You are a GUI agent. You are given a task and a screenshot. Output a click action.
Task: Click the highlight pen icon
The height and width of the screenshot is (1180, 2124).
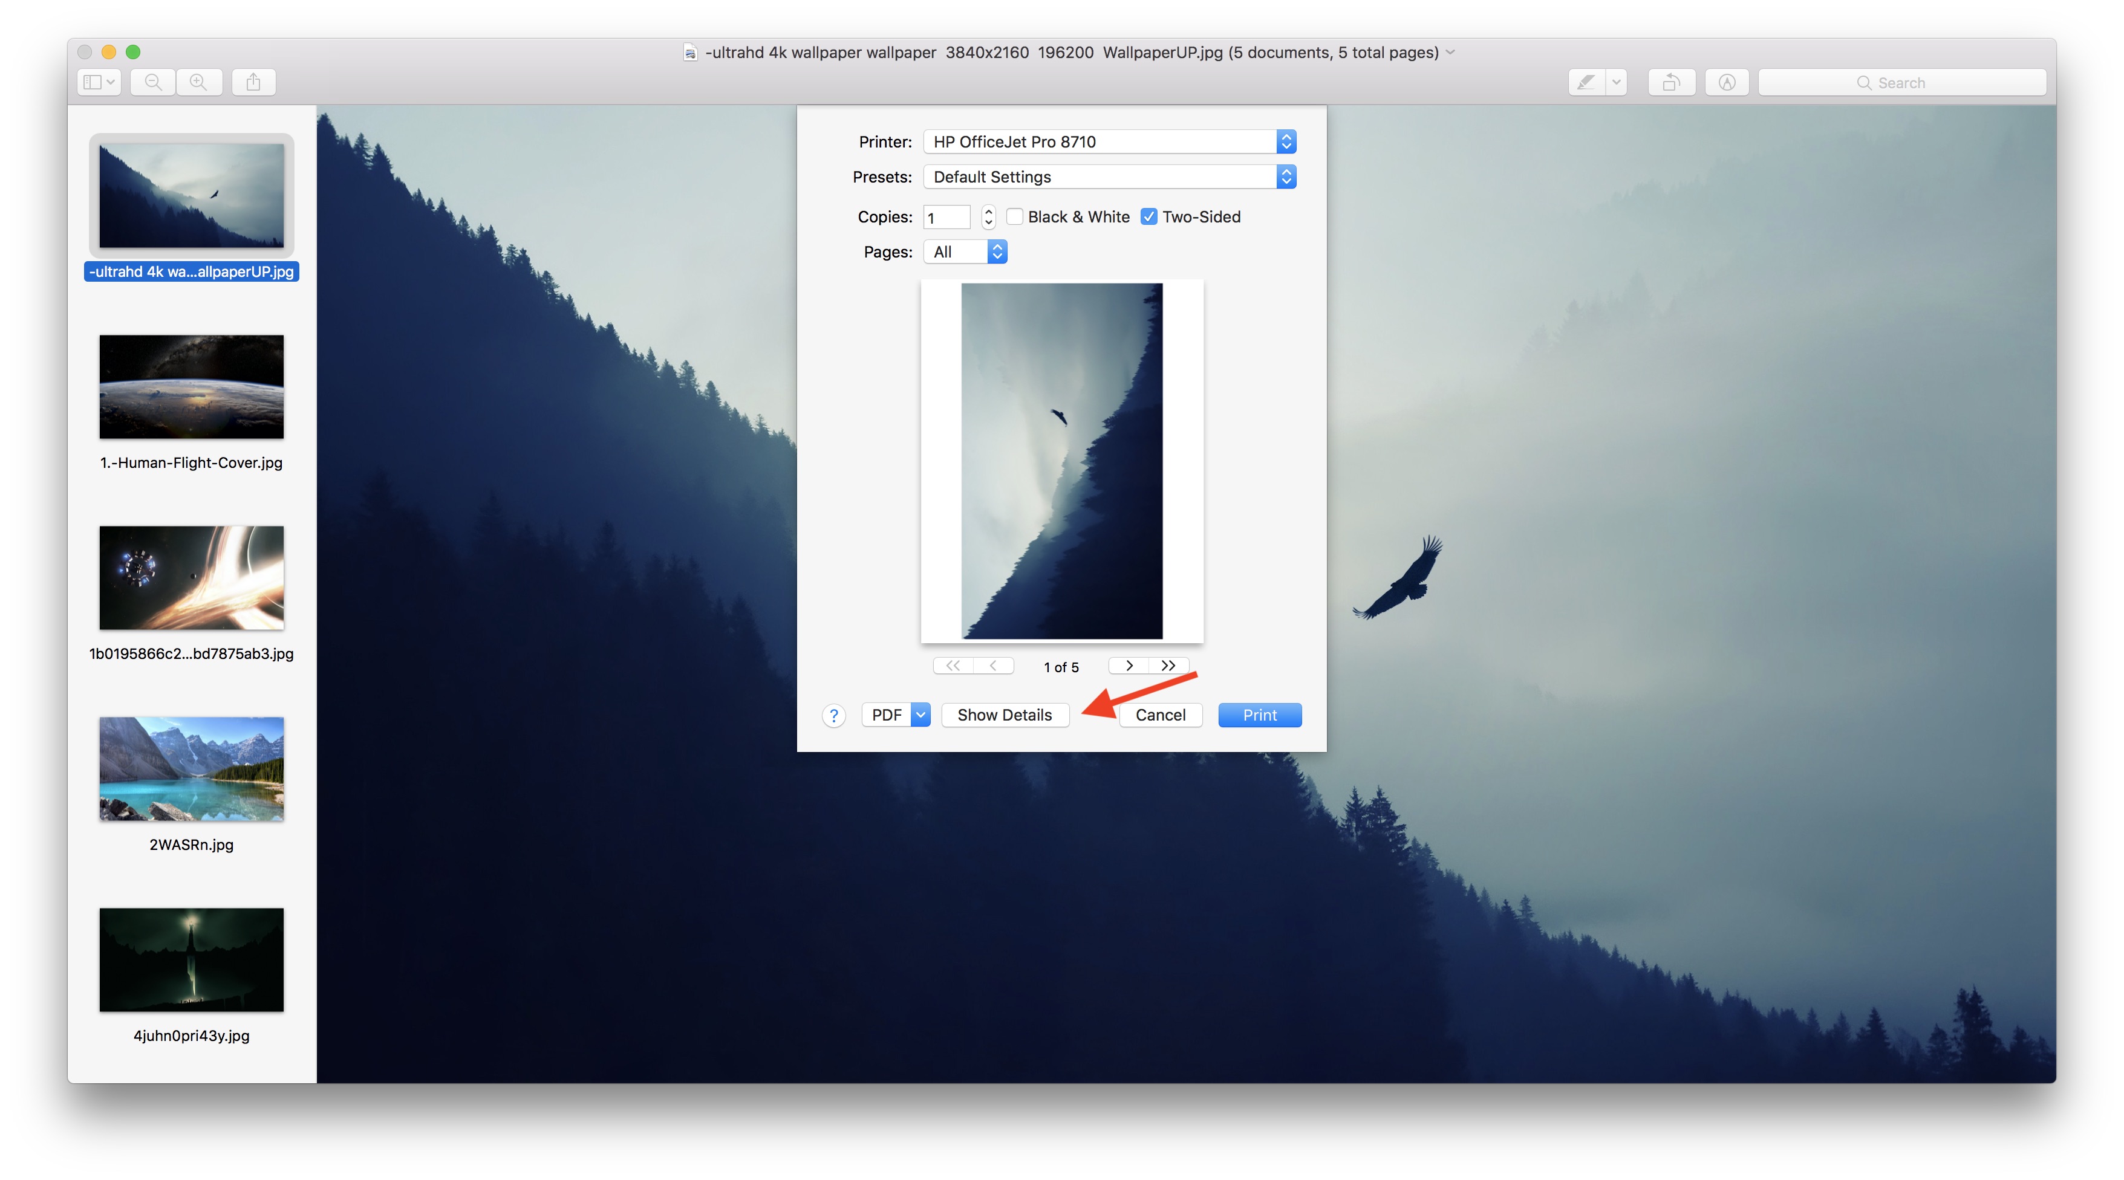point(1586,82)
